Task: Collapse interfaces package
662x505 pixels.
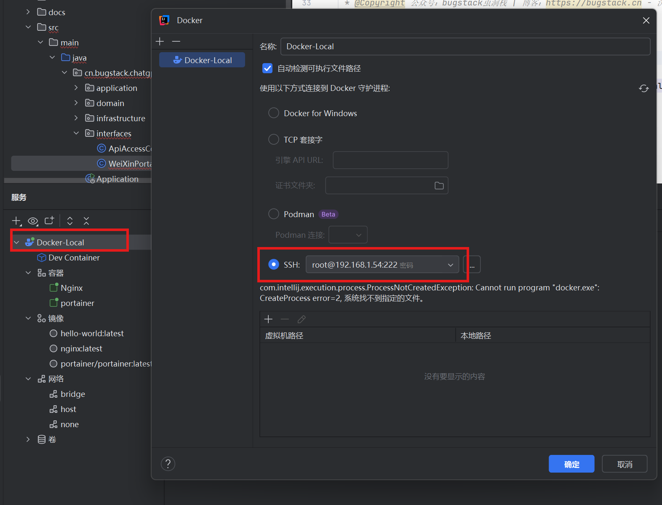Action: (x=76, y=133)
